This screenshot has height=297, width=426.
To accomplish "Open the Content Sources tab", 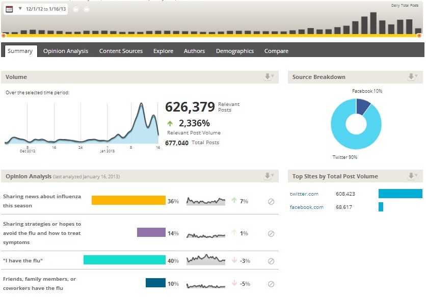I will coord(121,51).
